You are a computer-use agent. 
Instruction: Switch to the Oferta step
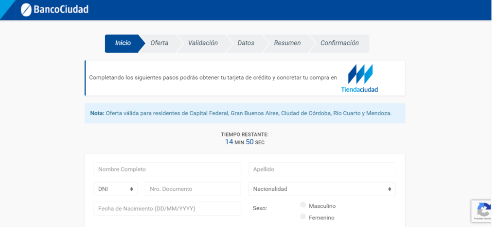[x=159, y=43]
